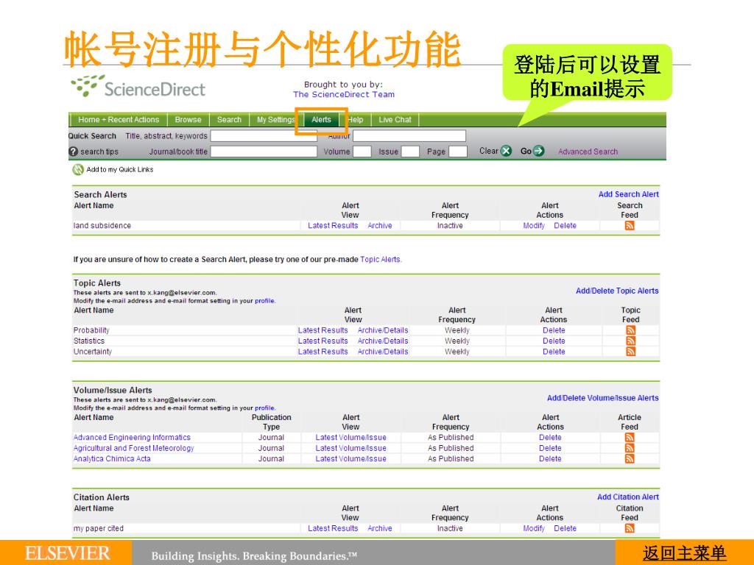Click the Statistics topic RSS feed icon
This screenshot has width=754, height=565.
(x=630, y=341)
